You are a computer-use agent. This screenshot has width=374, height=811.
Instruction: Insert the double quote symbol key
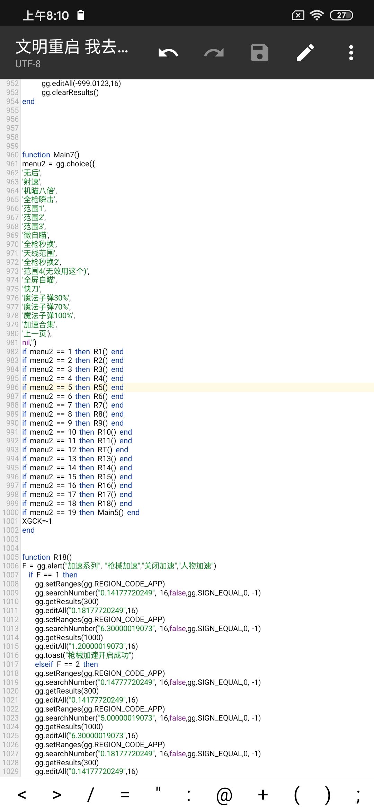(158, 790)
